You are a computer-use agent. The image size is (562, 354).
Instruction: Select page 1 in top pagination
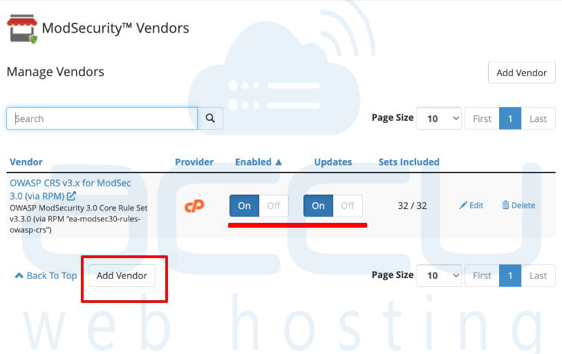click(x=510, y=119)
